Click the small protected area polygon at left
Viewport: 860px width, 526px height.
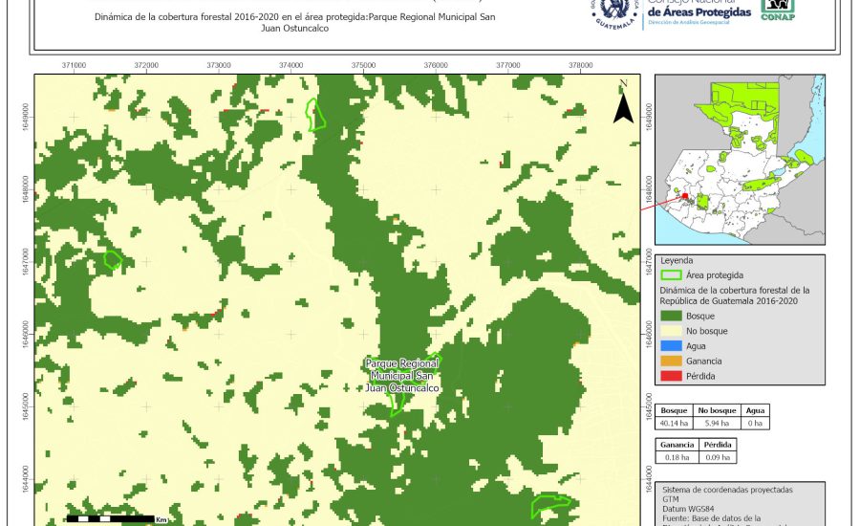click(x=113, y=259)
